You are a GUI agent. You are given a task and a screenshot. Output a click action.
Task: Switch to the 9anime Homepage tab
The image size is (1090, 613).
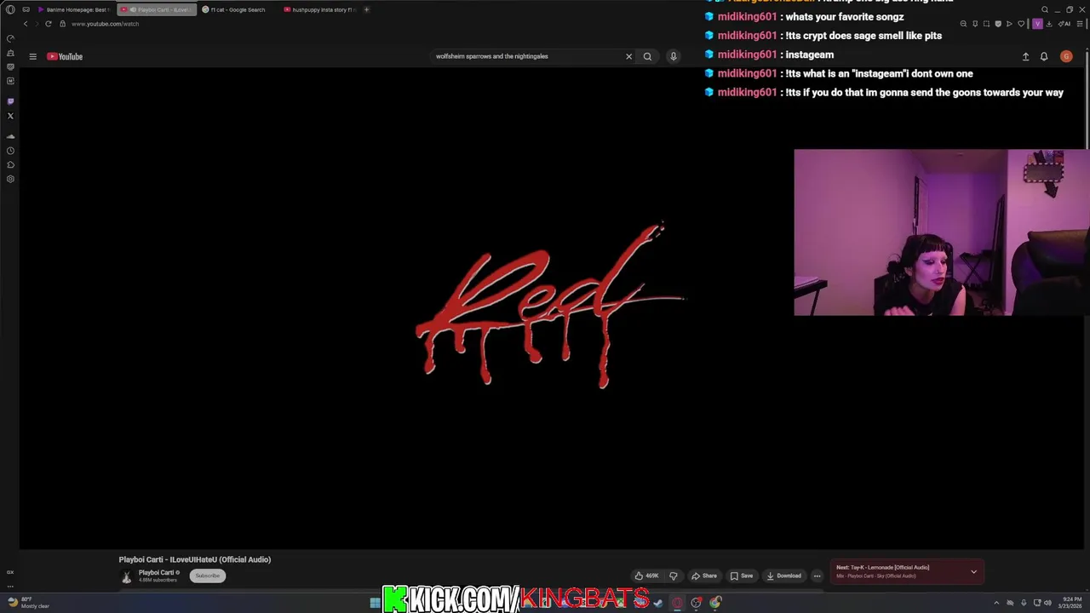(73, 9)
